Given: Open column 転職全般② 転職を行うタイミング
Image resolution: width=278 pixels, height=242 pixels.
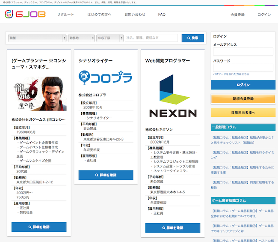Looking at the screenshot, I should click(x=243, y=155).
